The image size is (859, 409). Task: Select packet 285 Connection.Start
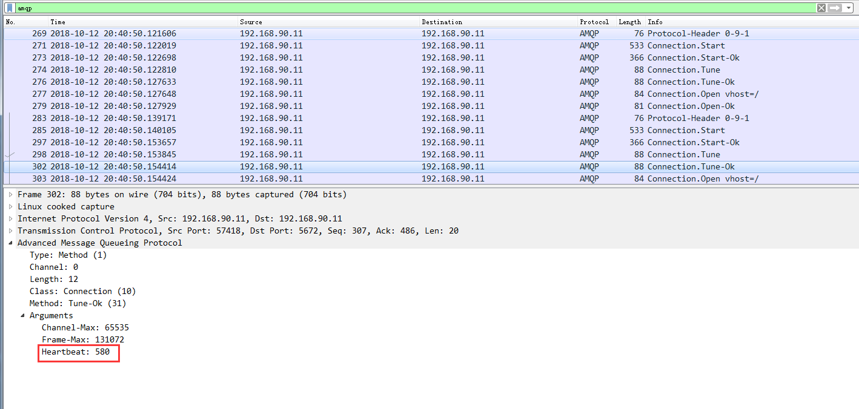click(431, 130)
